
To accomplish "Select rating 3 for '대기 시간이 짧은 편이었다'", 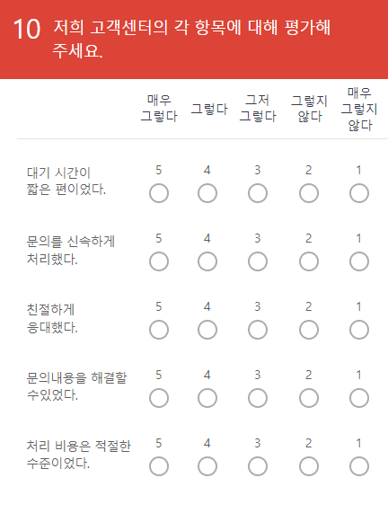I will tap(258, 193).
